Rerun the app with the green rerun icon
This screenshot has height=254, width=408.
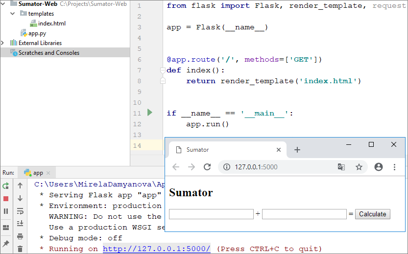pos(6,186)
